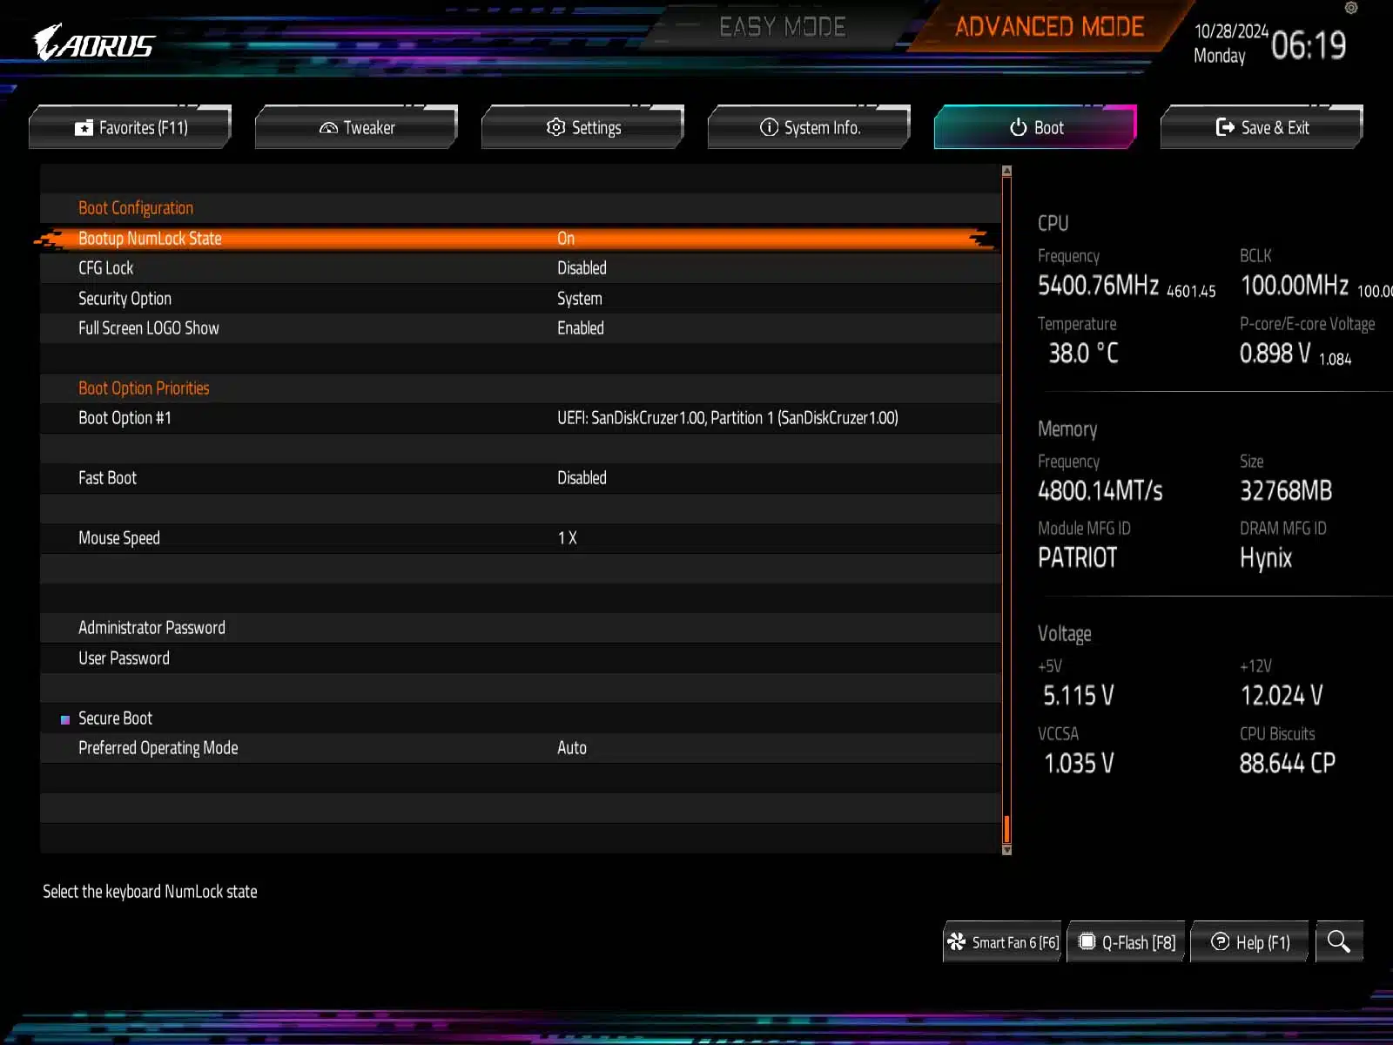This screenshot has width=1393, height=1045.
Task: Click the memory frequency 4800.14MT/s value
Action: coord(1100,491)
